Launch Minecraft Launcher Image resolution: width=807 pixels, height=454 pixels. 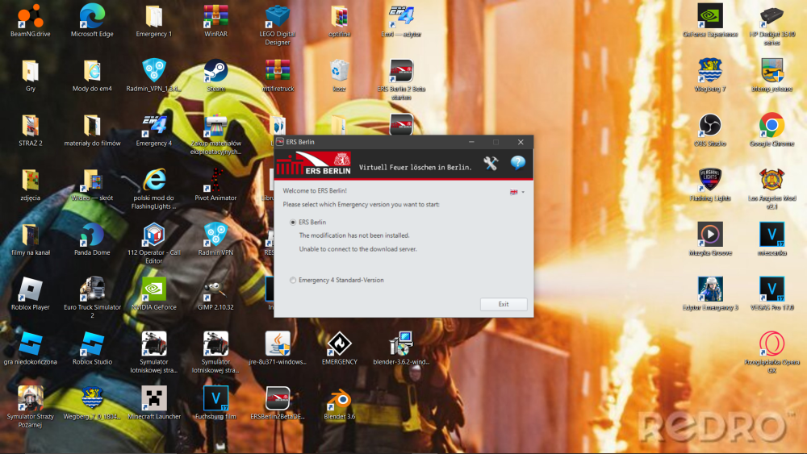coord(154,403)
